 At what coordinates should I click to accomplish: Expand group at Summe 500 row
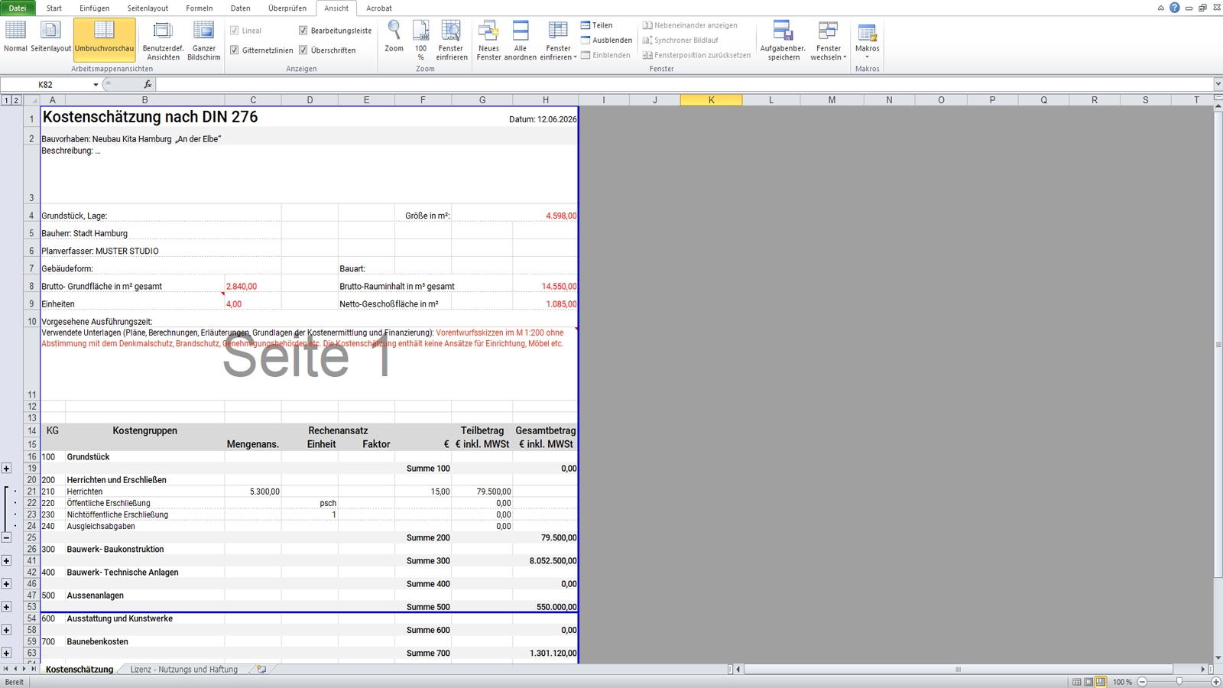[6, 607]
